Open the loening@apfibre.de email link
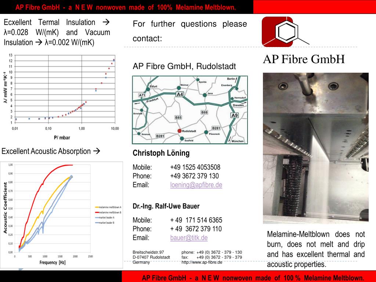 196,185
